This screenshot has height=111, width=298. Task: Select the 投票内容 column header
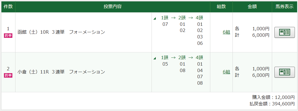(113, 7)
